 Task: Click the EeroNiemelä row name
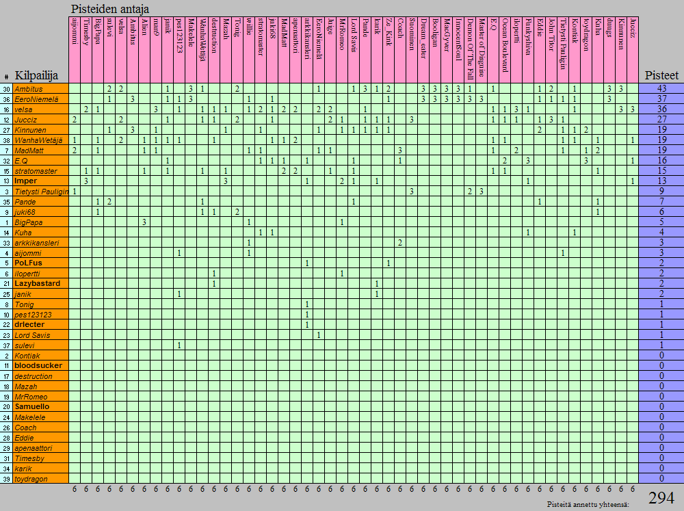point(40,99)
